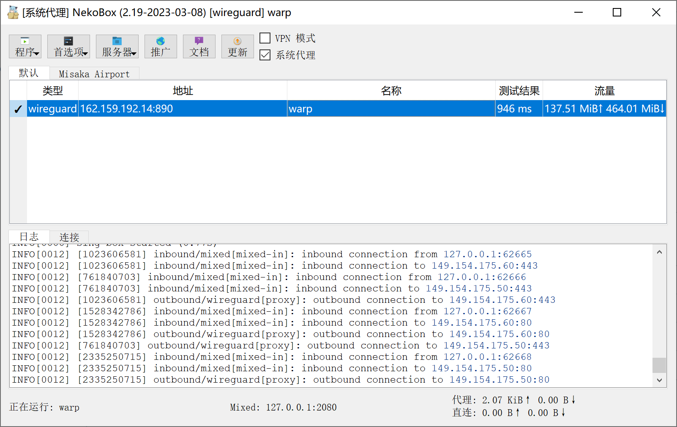Click the NekoBox app icon in title bar

point(13,13)
